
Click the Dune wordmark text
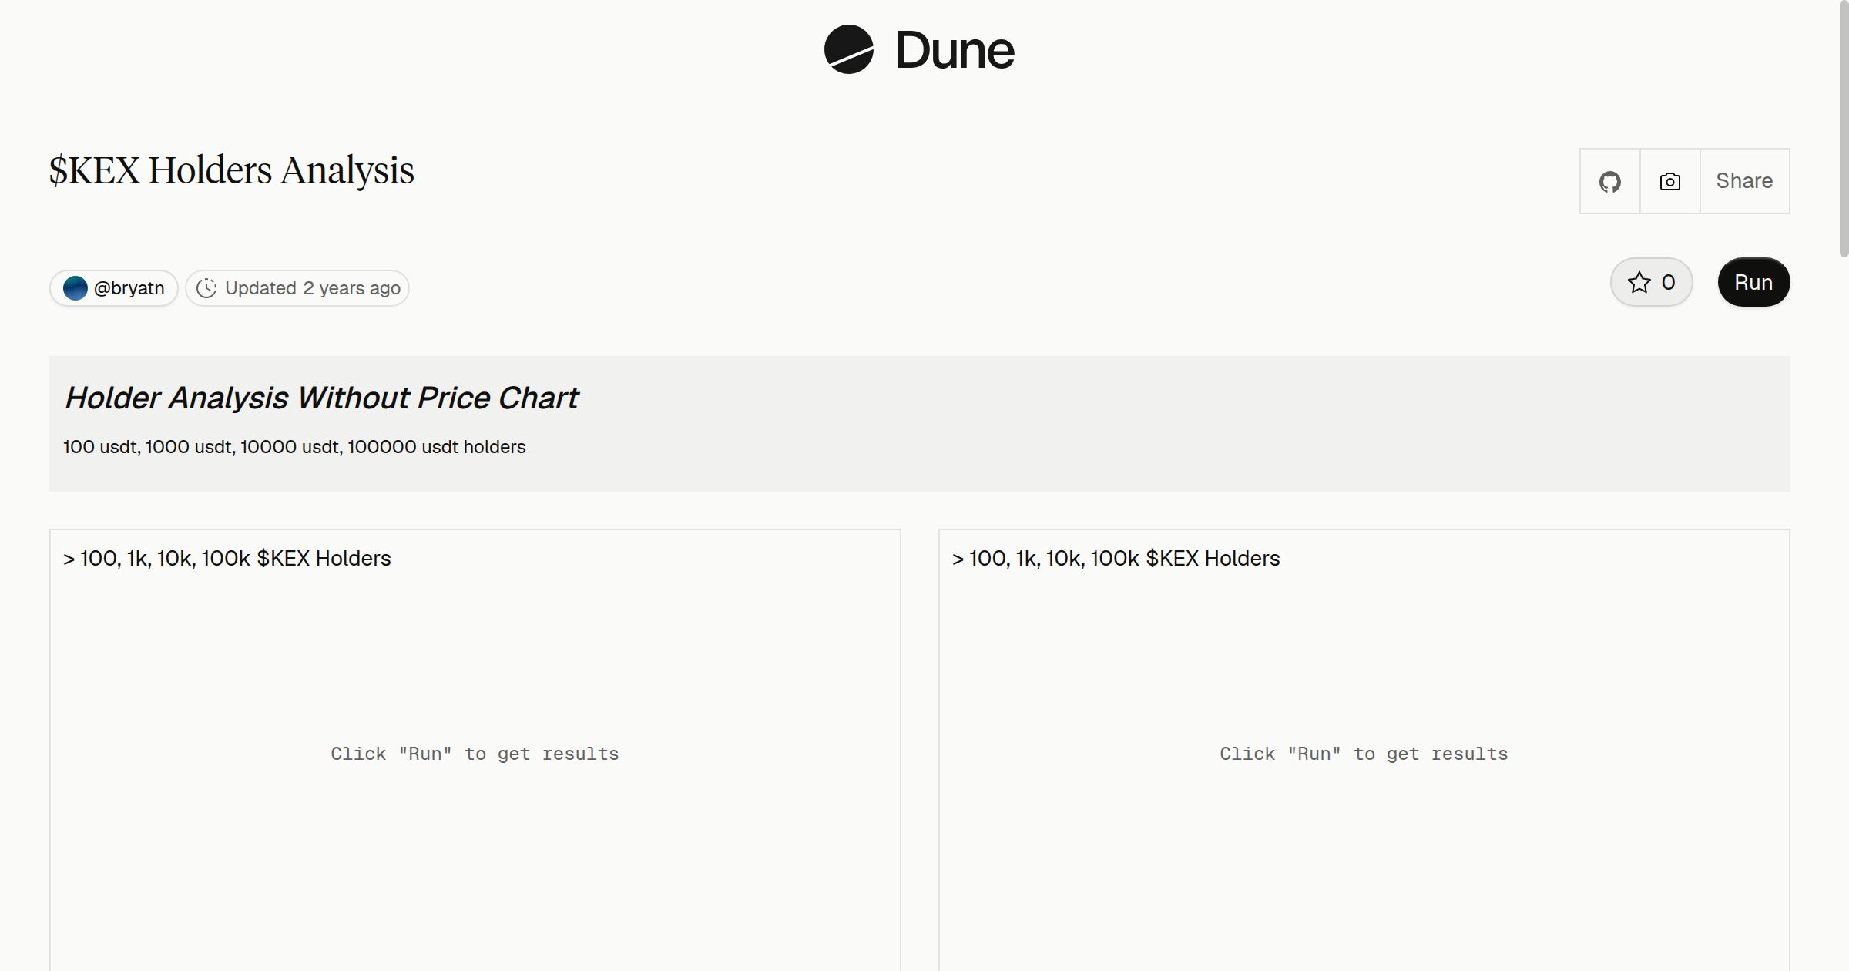pos(955,50)
